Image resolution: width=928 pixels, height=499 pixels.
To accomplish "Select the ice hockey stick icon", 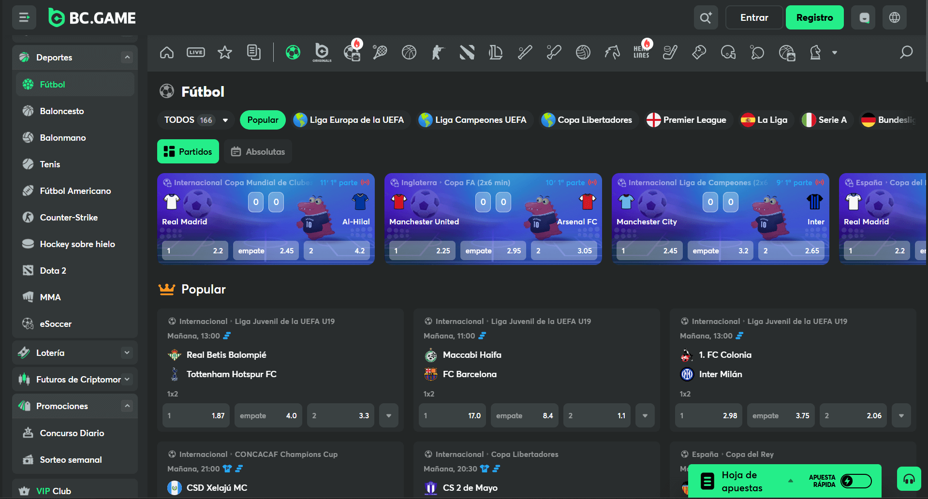I will pos(670,52).
